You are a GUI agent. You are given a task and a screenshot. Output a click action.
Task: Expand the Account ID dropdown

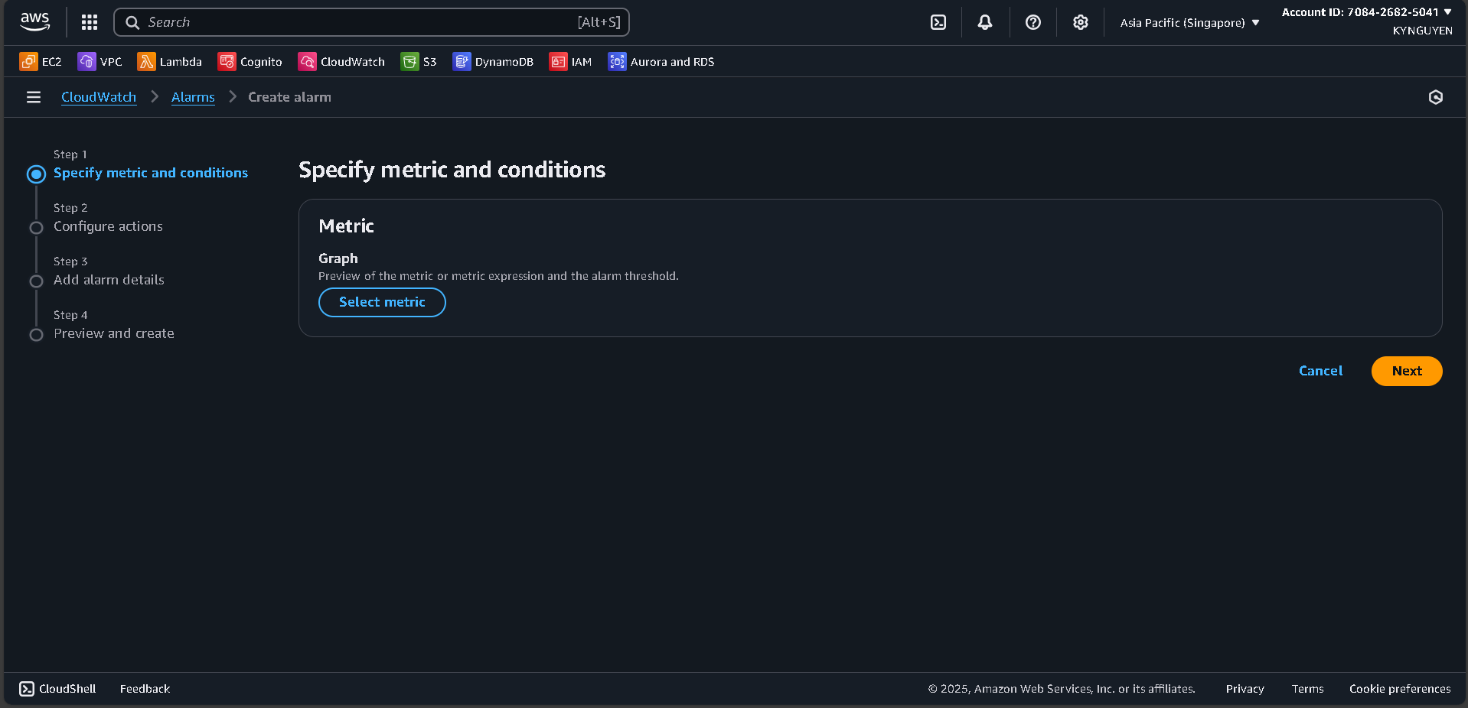click(x=1368, y=11)
